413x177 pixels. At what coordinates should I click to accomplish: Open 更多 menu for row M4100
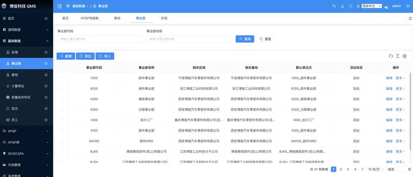pyautogui.click(x=400, y=141)
